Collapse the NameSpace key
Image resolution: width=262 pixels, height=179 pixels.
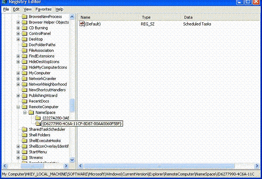(25, 113)
